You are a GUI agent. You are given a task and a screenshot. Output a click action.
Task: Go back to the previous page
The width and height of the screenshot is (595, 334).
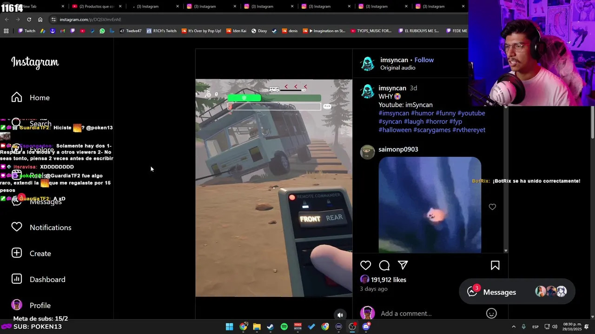pyautogui.click(x=7, y=19)
